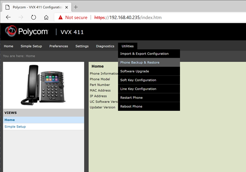This screenshot has height=172, width=246.
Task: Click the browser back arrow
Action: 8,17
